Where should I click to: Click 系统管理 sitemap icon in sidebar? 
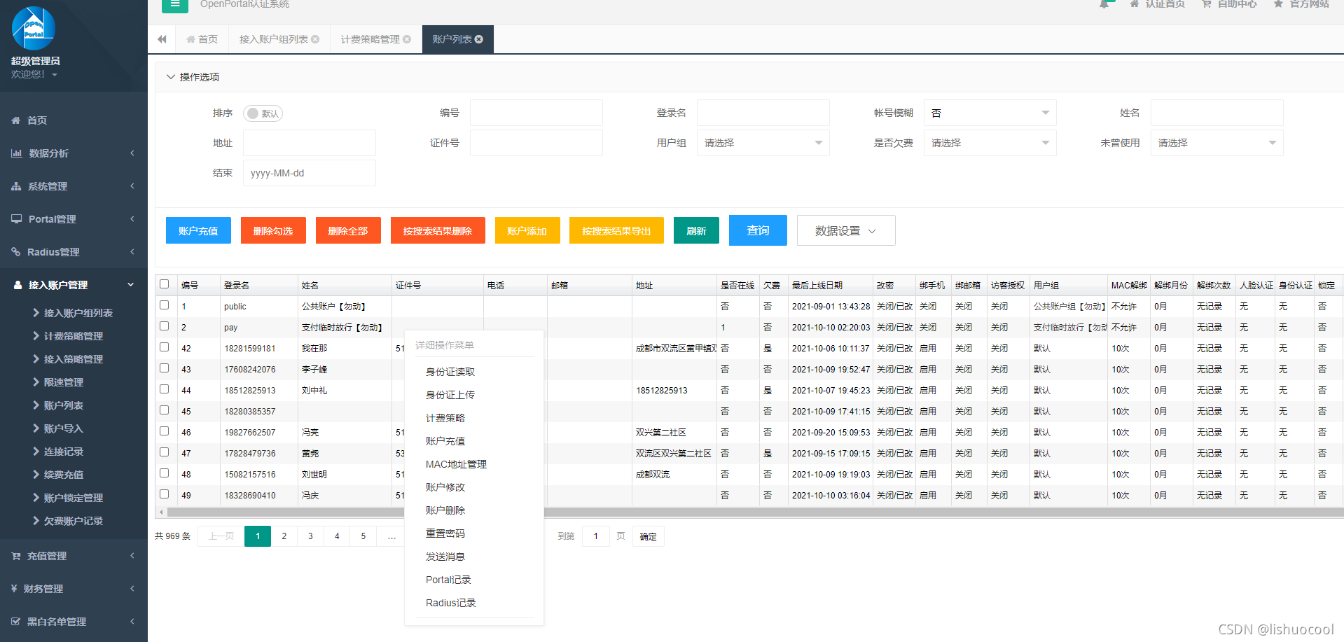pos(16,186)
